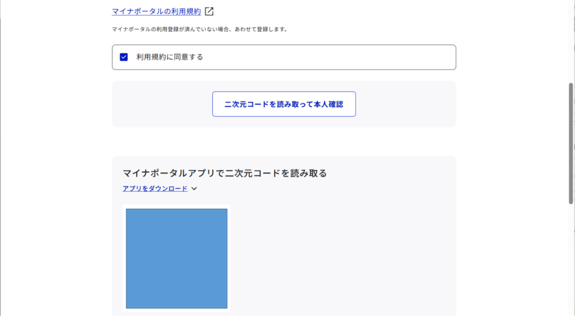This screenshot has height=316, width=575.
Task: Click the 二次元コードを読み取って本人確認 button
Action: pyautogui.click(x=284, y=104)
